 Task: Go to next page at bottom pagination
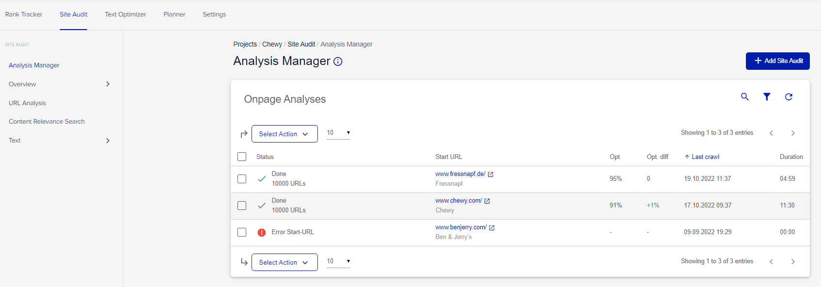(x=793, y=261)
